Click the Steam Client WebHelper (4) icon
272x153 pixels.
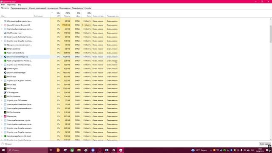coord(5,57)
